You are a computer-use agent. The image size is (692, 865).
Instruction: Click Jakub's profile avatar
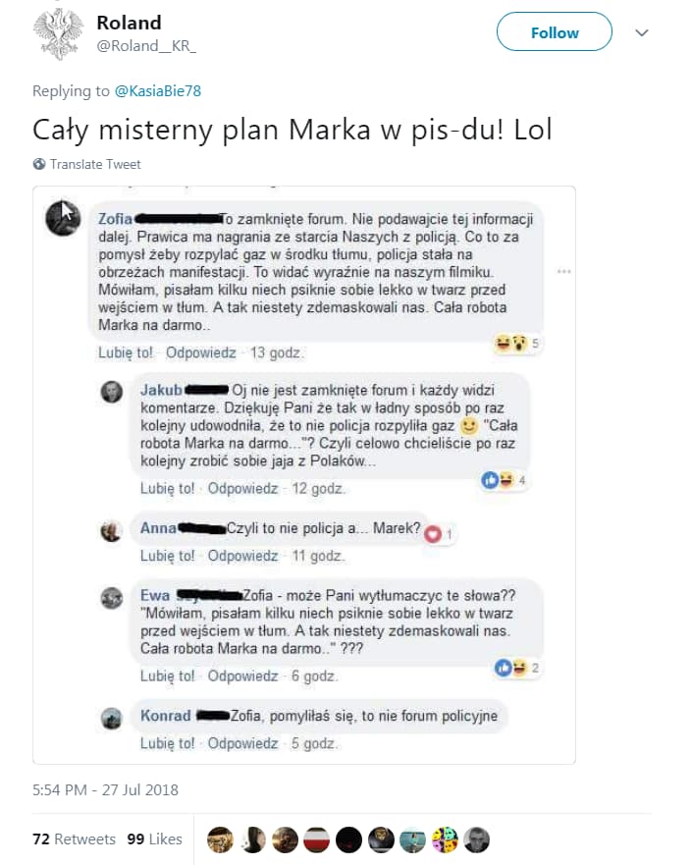tap(111, 392)
